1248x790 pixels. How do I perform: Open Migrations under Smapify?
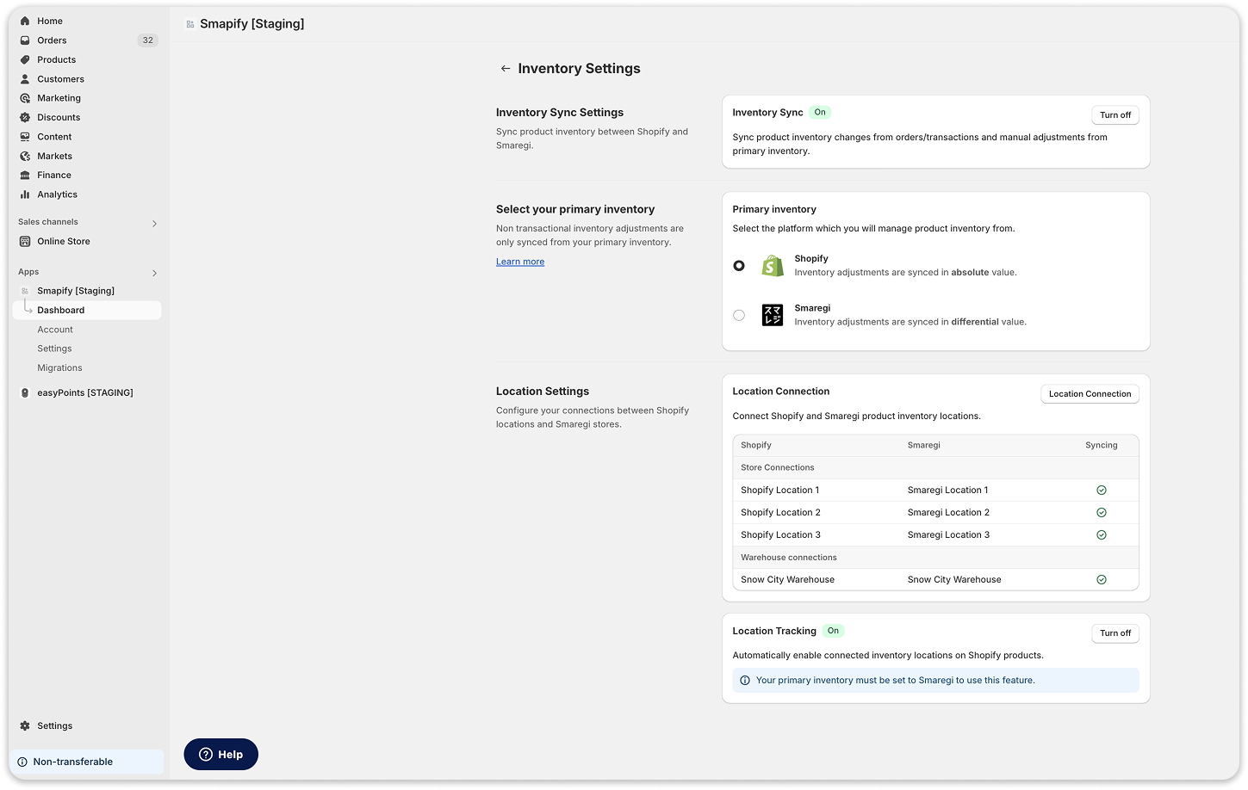click(x=59, y=367)
